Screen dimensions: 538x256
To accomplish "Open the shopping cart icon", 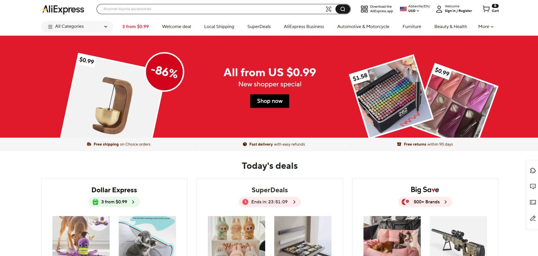I will (x=486, y=9).
